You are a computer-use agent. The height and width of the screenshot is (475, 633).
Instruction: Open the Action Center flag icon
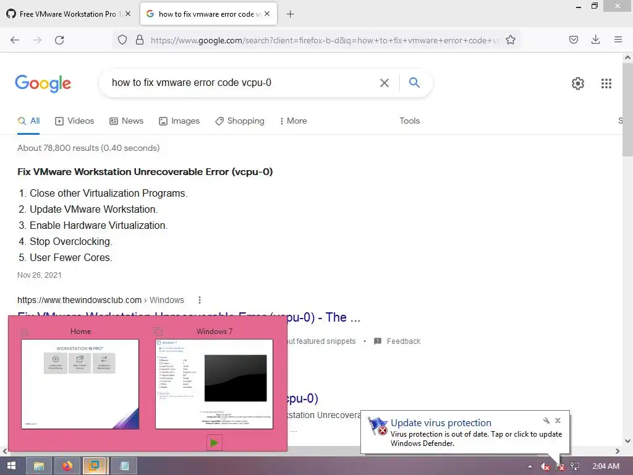[560, 466]
